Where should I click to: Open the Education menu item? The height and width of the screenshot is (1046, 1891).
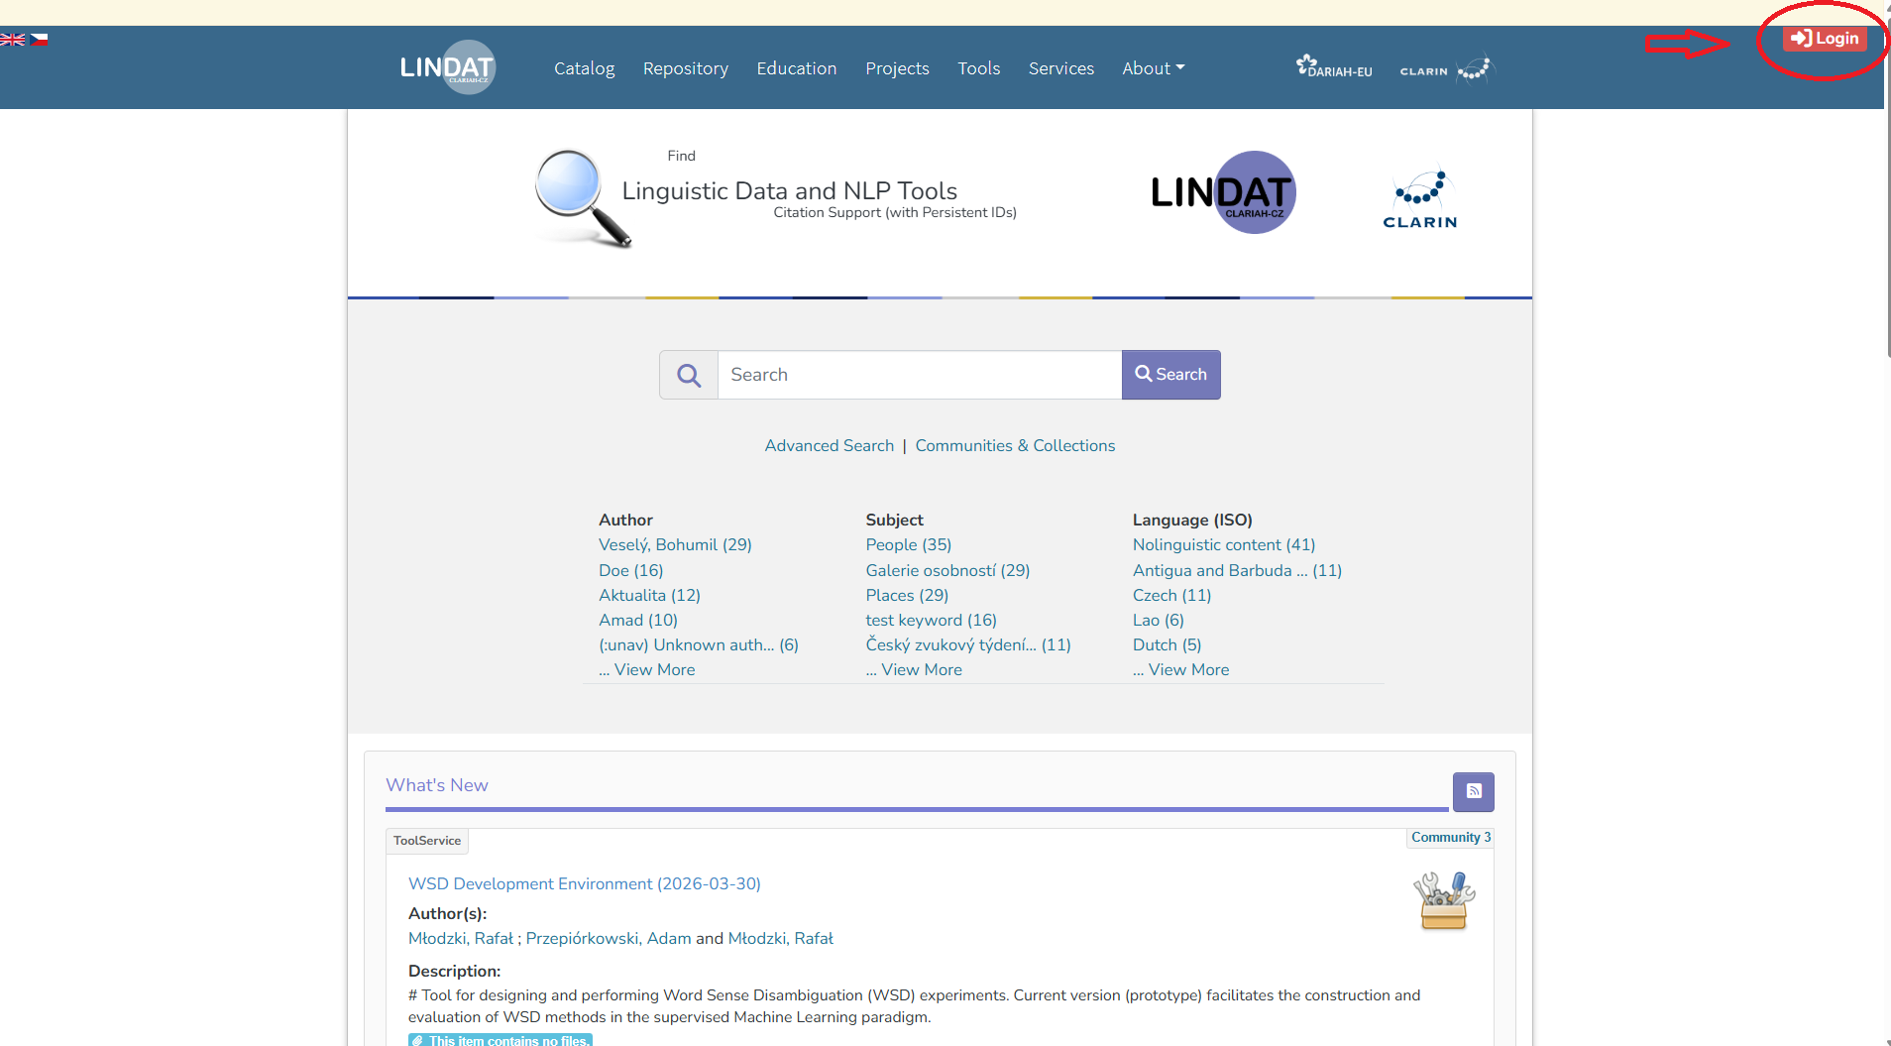click(x=797, y=68)
